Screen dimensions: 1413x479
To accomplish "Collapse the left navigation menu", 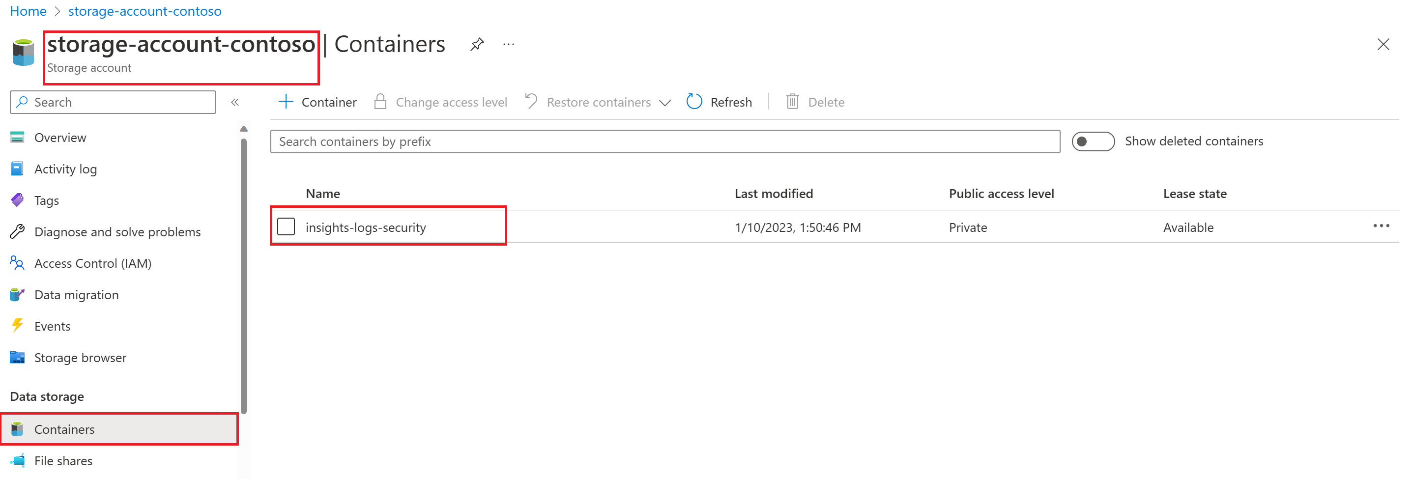I will (x=235, y=103).
